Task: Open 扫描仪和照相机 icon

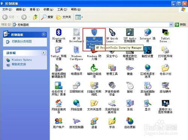Action: click(94, 86)
